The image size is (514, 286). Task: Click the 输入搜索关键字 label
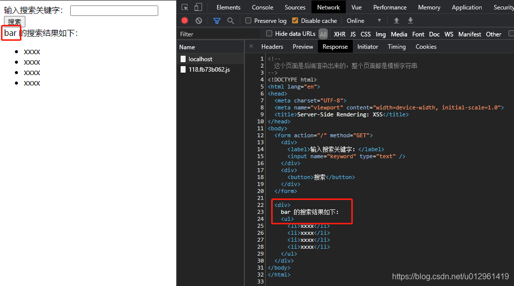point(33,10)
